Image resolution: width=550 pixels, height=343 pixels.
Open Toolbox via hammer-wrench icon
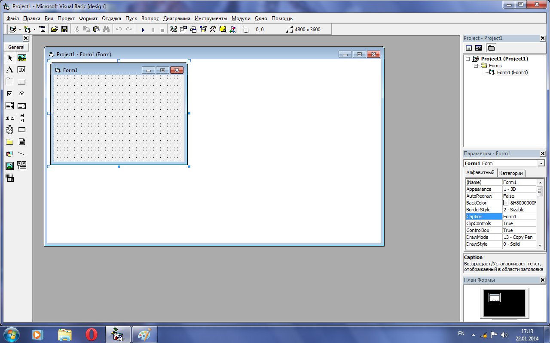pyautogui.click(x=213, y=29)
